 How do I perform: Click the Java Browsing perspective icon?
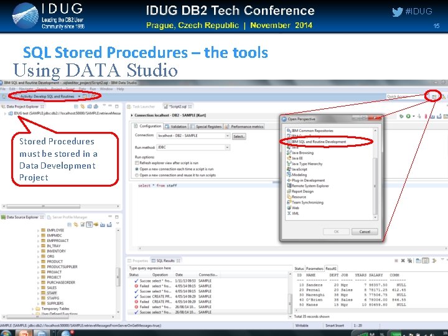(289, 153)
